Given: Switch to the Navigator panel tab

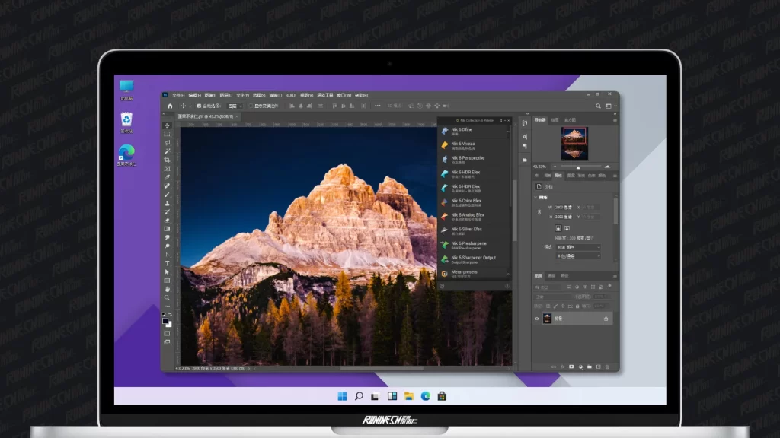Looking at the screenshot, I should pyautogui.click(x=540, y=119).
